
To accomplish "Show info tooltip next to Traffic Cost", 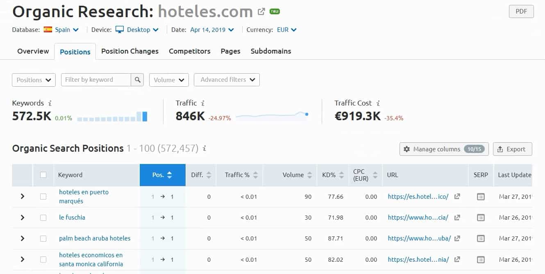I will tap(378, 103).
